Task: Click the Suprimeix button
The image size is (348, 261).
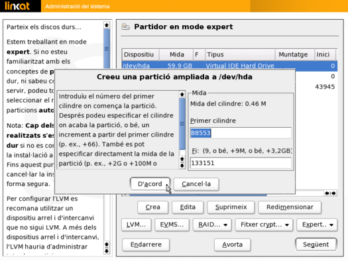Action: 231,207
